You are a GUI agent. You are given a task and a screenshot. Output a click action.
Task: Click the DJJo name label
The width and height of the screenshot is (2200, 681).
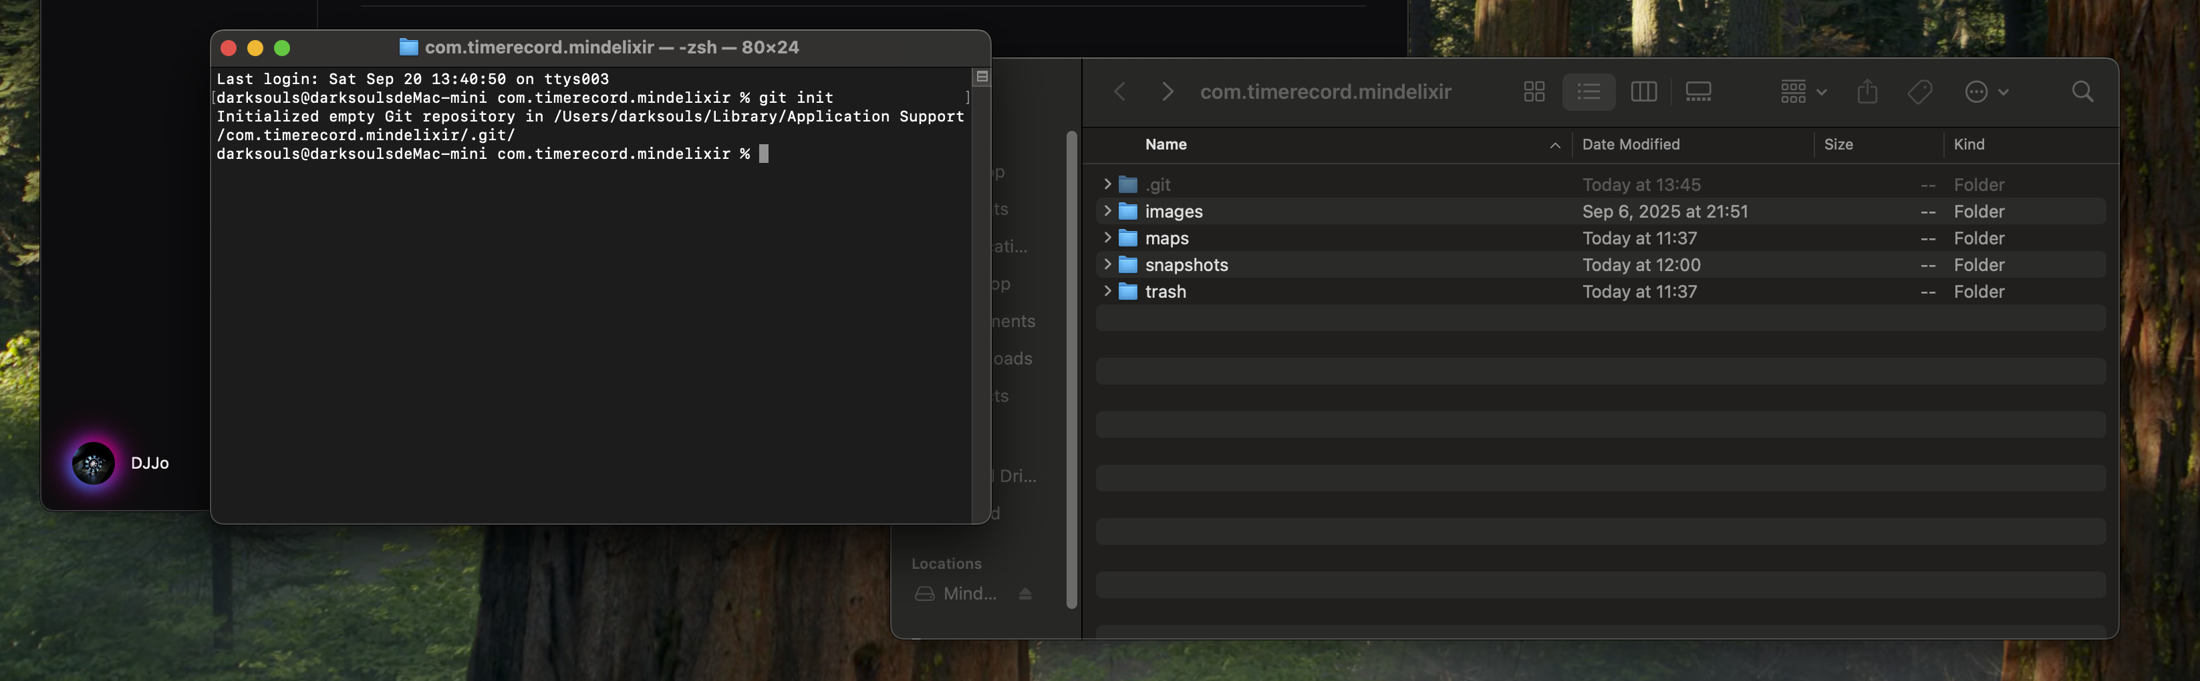(150, 463)
